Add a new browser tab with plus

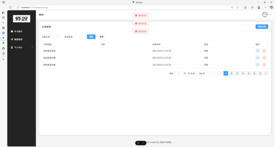coord(3,59)
